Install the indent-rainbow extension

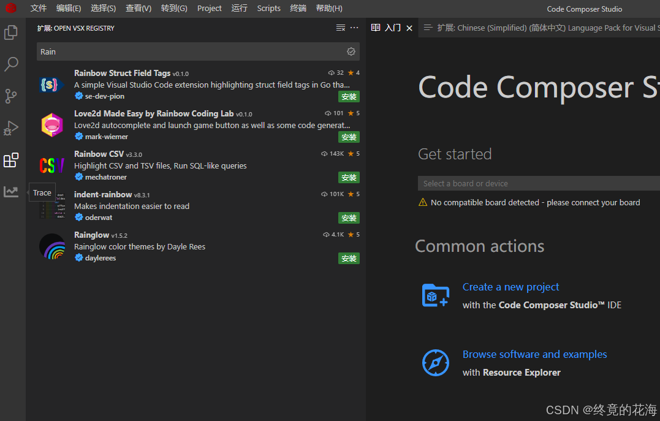349,218
